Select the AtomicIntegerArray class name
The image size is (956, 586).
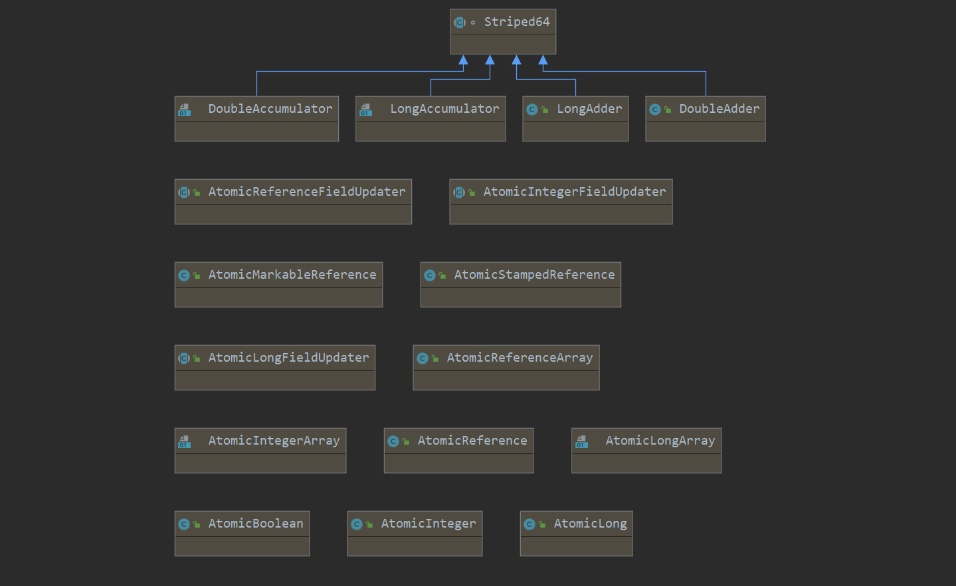274,441
